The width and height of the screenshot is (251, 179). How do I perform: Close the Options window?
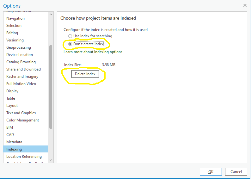245,5
